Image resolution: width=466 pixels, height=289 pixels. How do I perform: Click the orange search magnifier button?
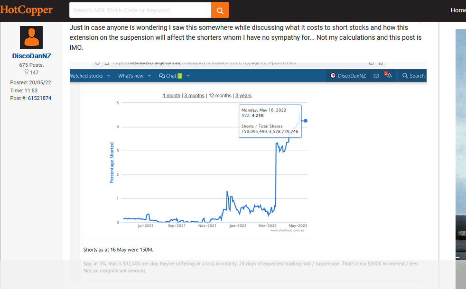pos(220,10)
